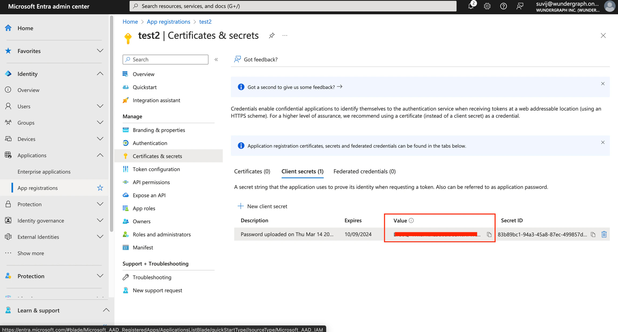The image size is (618, 332).
Task: Toggle the favorite star on App registrations
Action: coord(100,188)
